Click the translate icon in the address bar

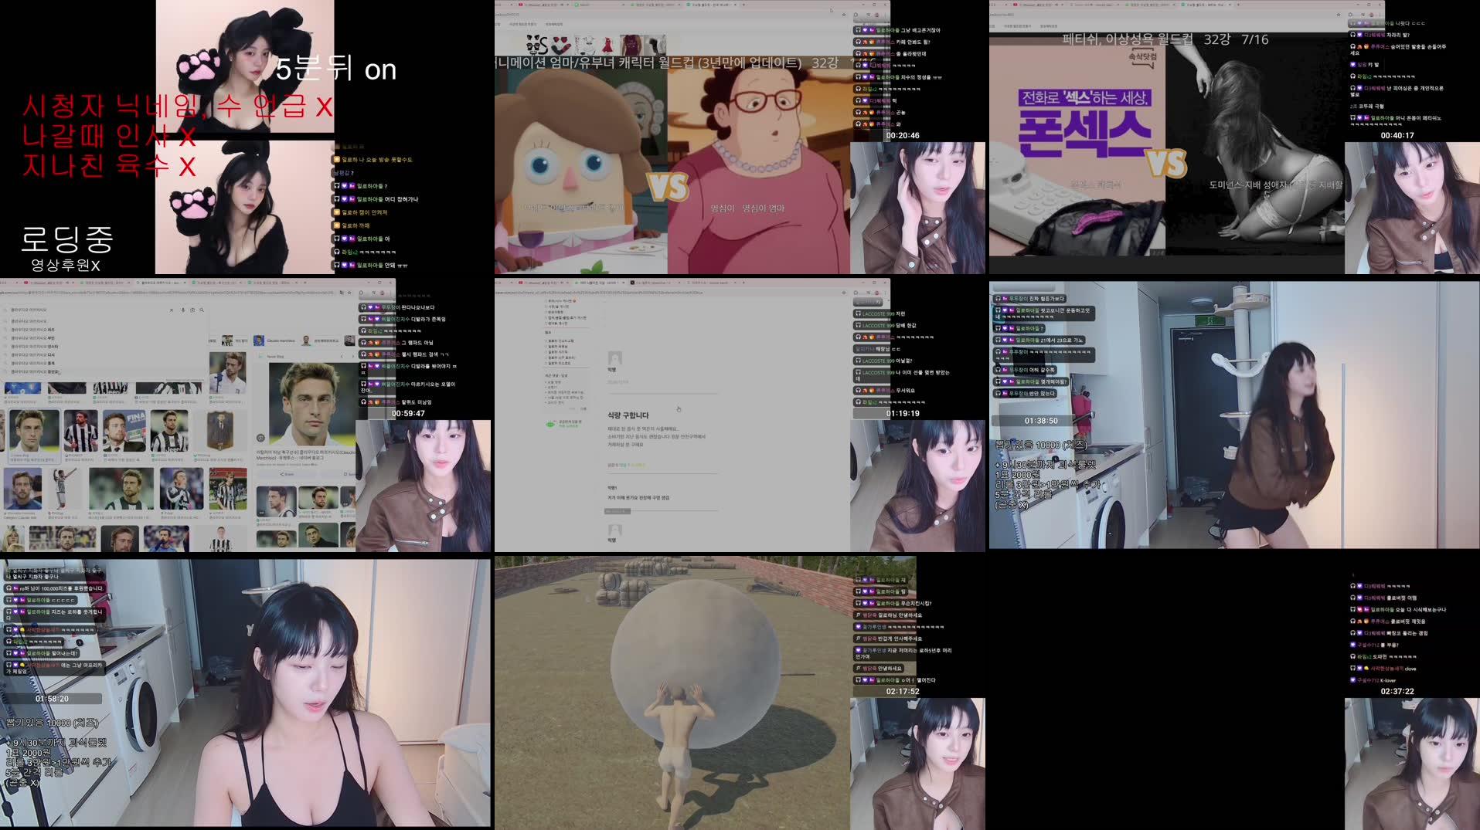click(x=342, y=293)
